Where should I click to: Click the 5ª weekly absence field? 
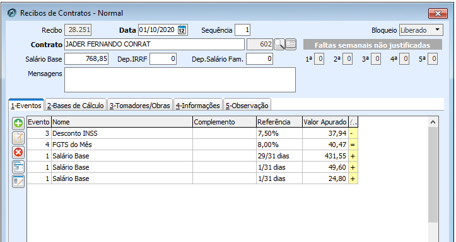click(433, 59)
